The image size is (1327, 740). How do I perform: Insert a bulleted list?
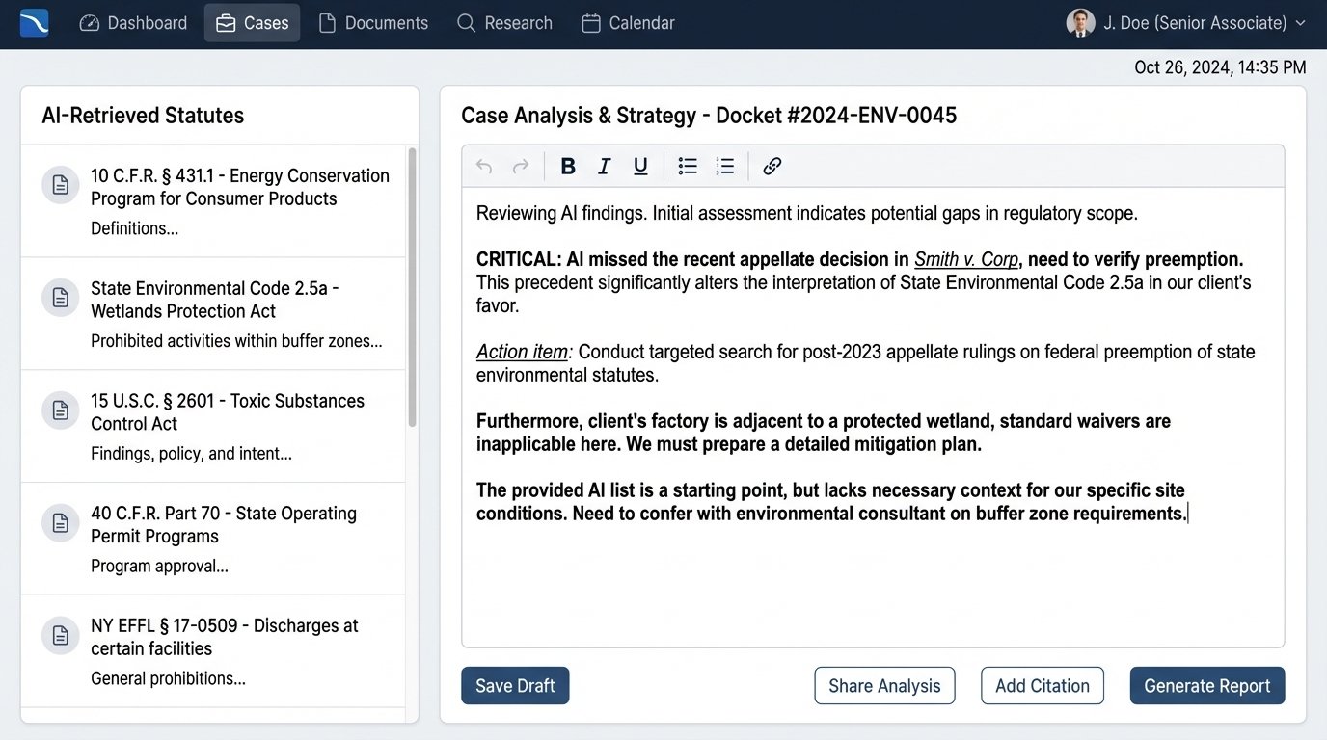click(688, 167)
